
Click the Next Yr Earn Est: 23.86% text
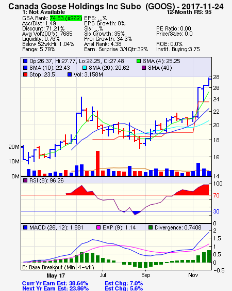pos(55,288)
